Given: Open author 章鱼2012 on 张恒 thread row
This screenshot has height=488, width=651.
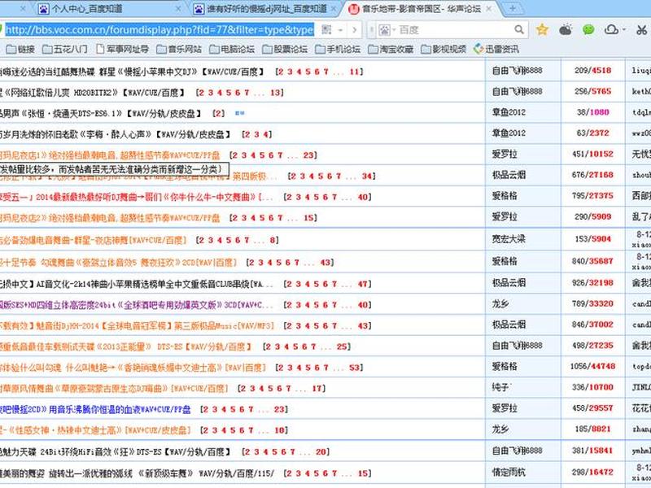Looking at the screenshot, I should pos(509,112).
